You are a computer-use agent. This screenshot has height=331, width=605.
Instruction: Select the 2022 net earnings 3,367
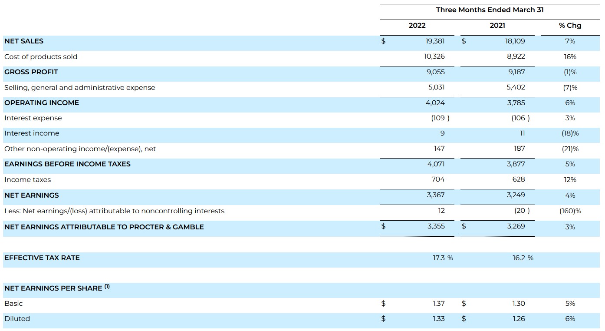point(436,195)
